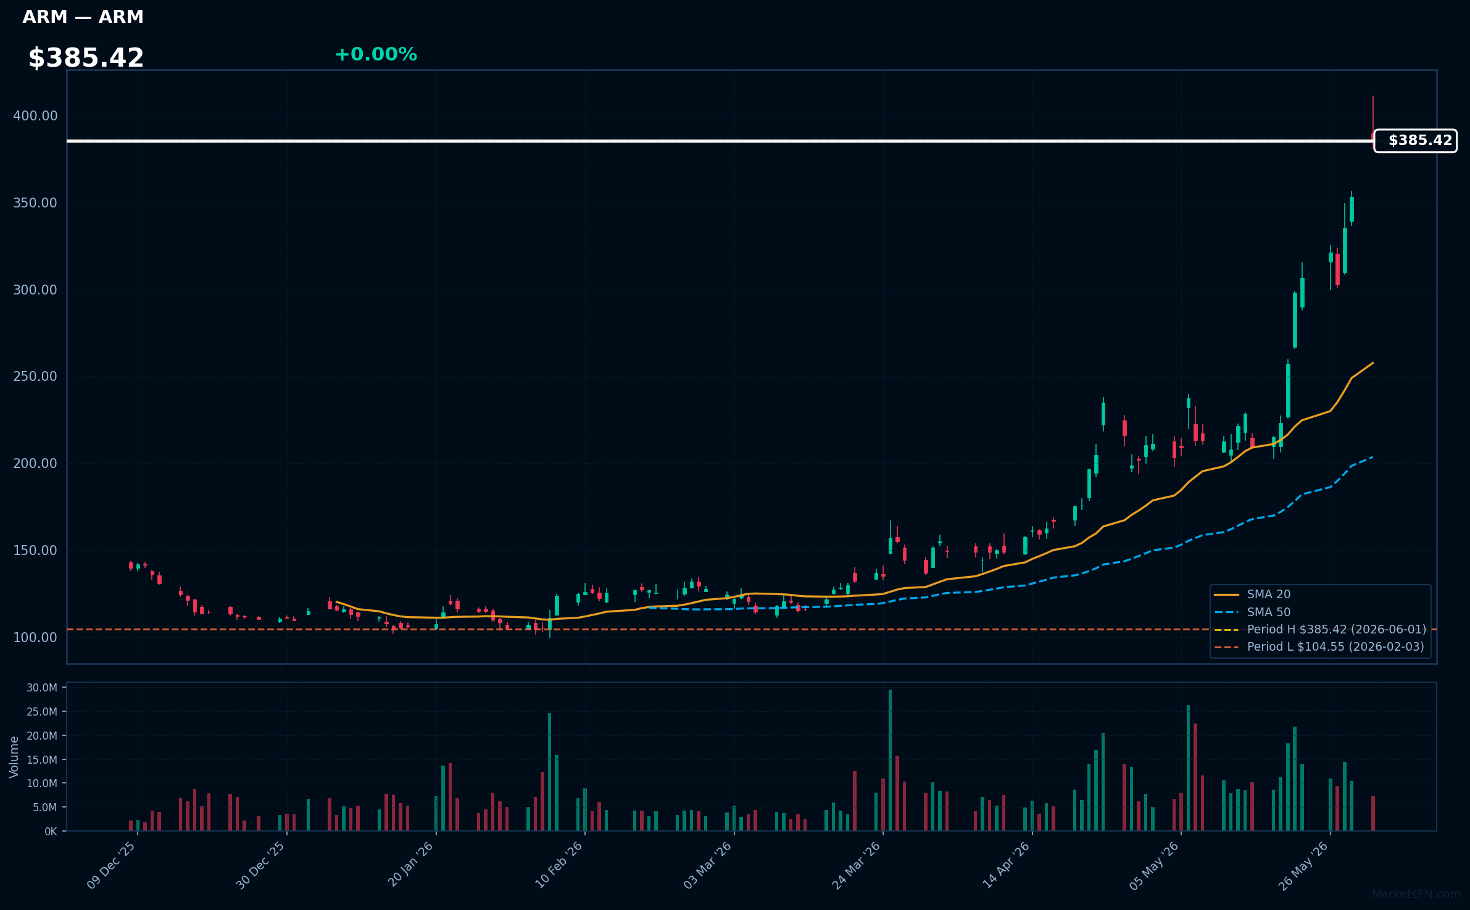Pick the 300.00 price axis label
1470x910 pixels.
[x=35, y=290]
